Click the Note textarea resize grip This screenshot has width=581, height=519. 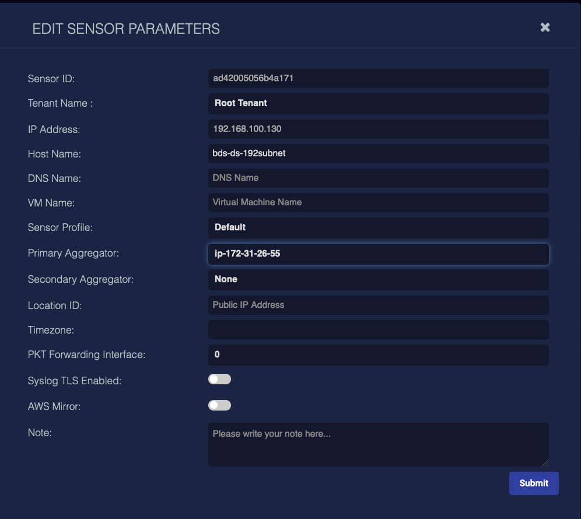pyautogui.click(x=546, y=462)
